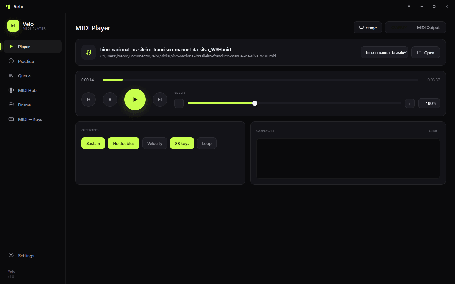Screen dimensions: 455x284
Task: Skip to the previous track
Action: tap(89, 100)
